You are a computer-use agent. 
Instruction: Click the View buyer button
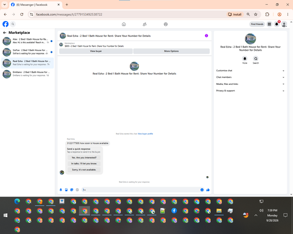tap(96, 51)
